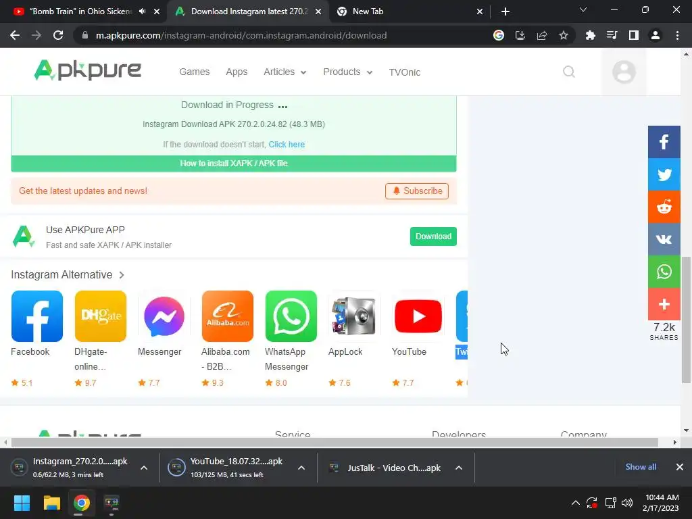
Task: Open Google icon in address bar
Action: (x=498, y=35)
